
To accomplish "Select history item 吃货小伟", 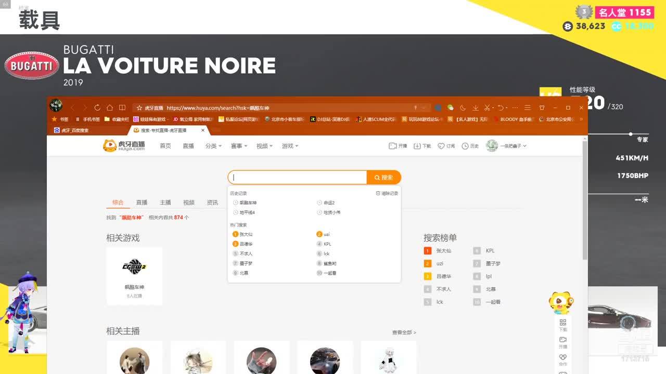I will pyautogui.click(x=331, y=212).
